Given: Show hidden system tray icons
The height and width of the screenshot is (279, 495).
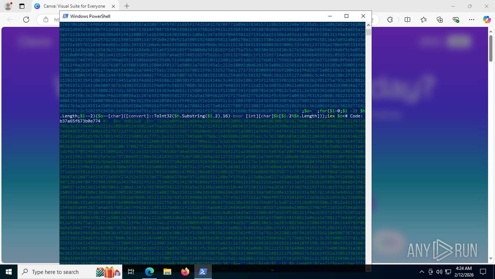Looking at the screenshot, I should point(422,272).
